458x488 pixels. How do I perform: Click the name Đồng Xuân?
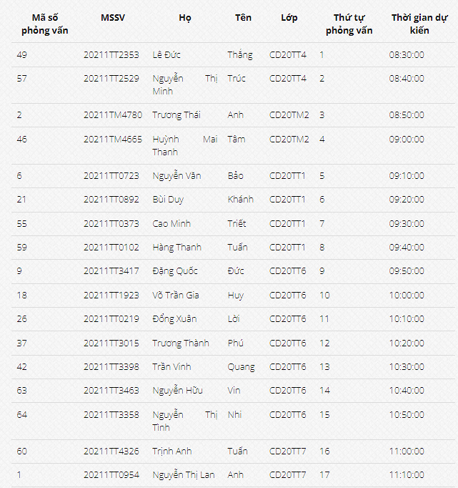[174, 319]
